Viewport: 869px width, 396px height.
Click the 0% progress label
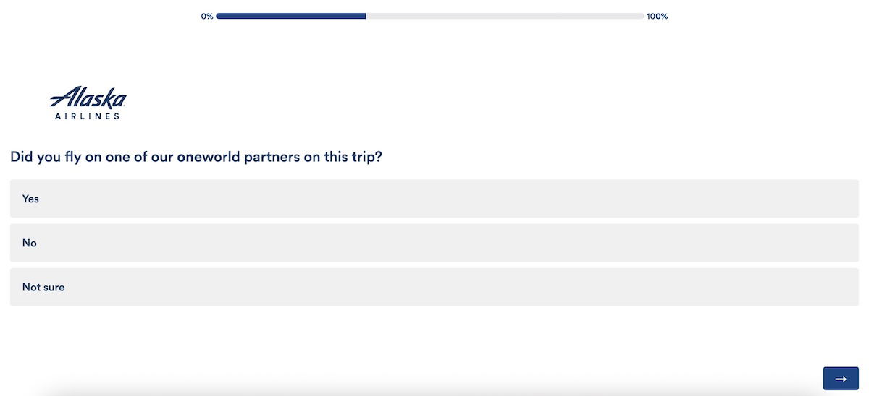(x=207, y=16)
